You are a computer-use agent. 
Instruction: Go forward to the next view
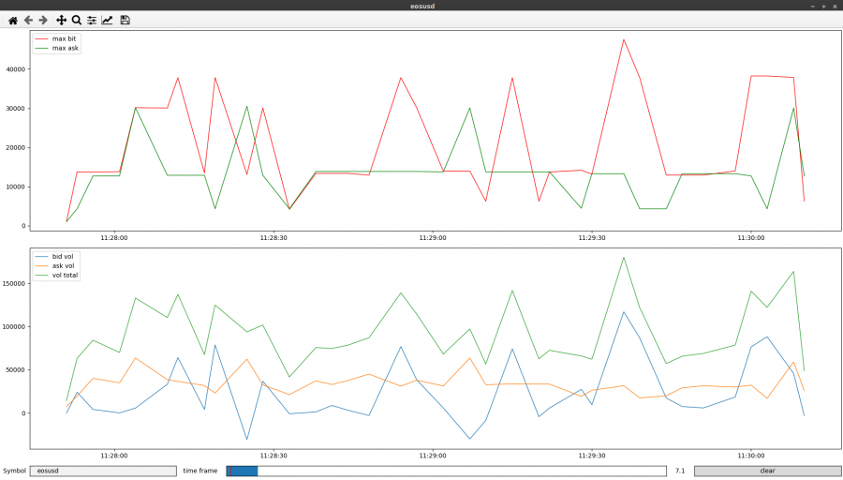coord(43,20)
